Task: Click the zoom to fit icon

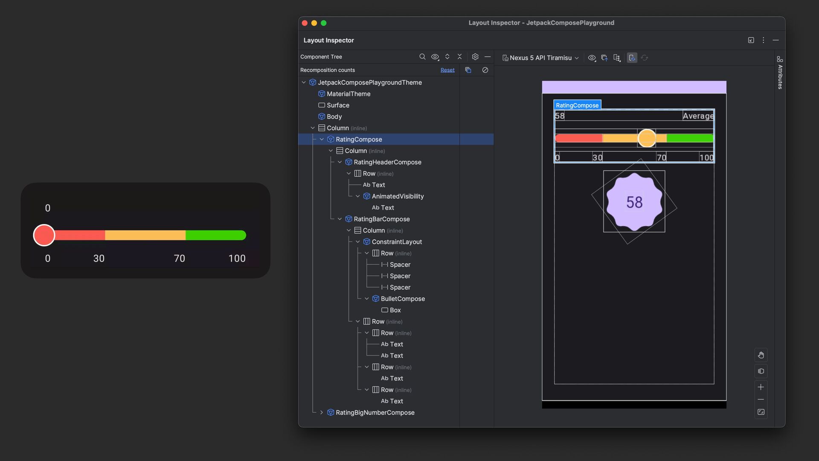Action: pos(761,412)
